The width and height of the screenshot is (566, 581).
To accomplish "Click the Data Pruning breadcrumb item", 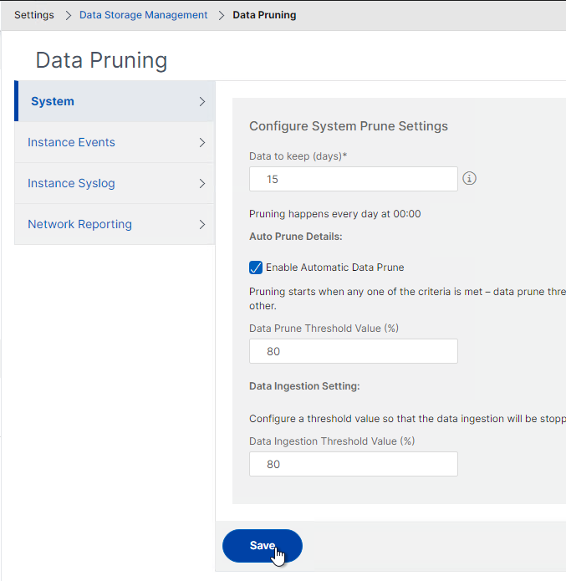I will coord(264,15).
